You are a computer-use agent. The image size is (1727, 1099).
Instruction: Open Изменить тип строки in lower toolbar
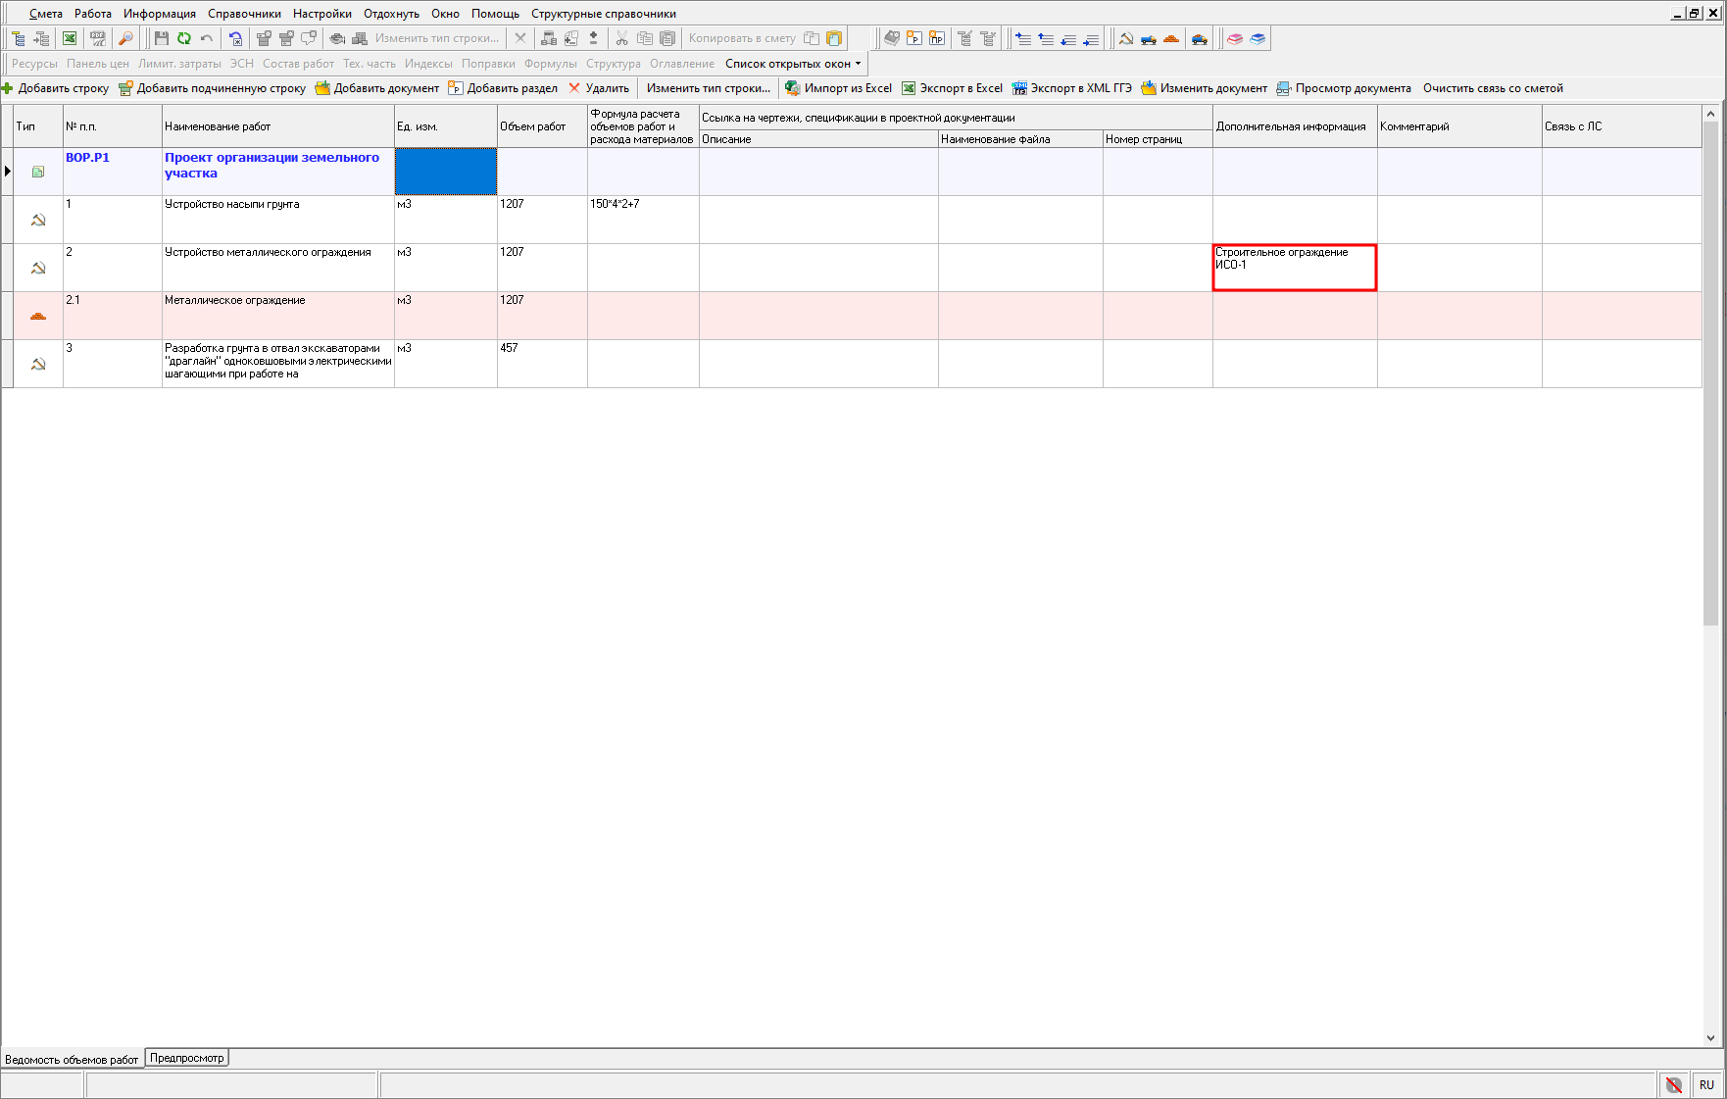click(708, 88)
